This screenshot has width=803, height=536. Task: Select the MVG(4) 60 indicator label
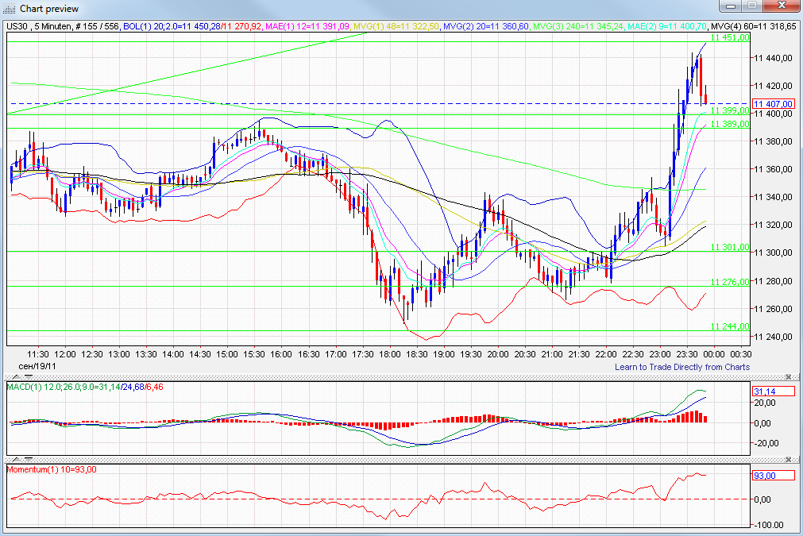[x=754, y=26]
